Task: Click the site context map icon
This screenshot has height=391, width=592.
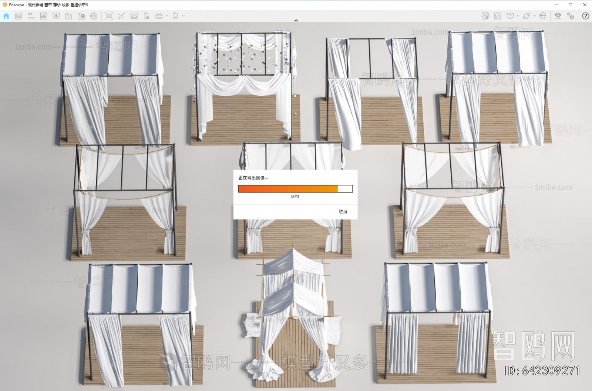Action: point(485,16)
